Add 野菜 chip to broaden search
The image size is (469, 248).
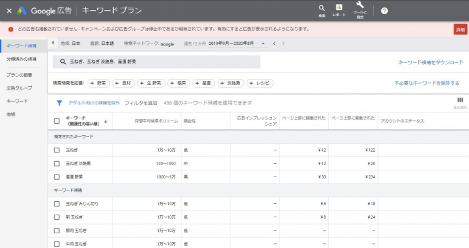(x=98, y=83)
